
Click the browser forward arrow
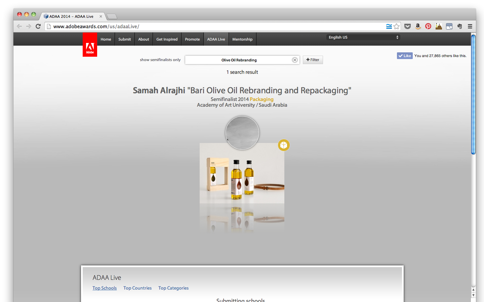click(29, 26)
